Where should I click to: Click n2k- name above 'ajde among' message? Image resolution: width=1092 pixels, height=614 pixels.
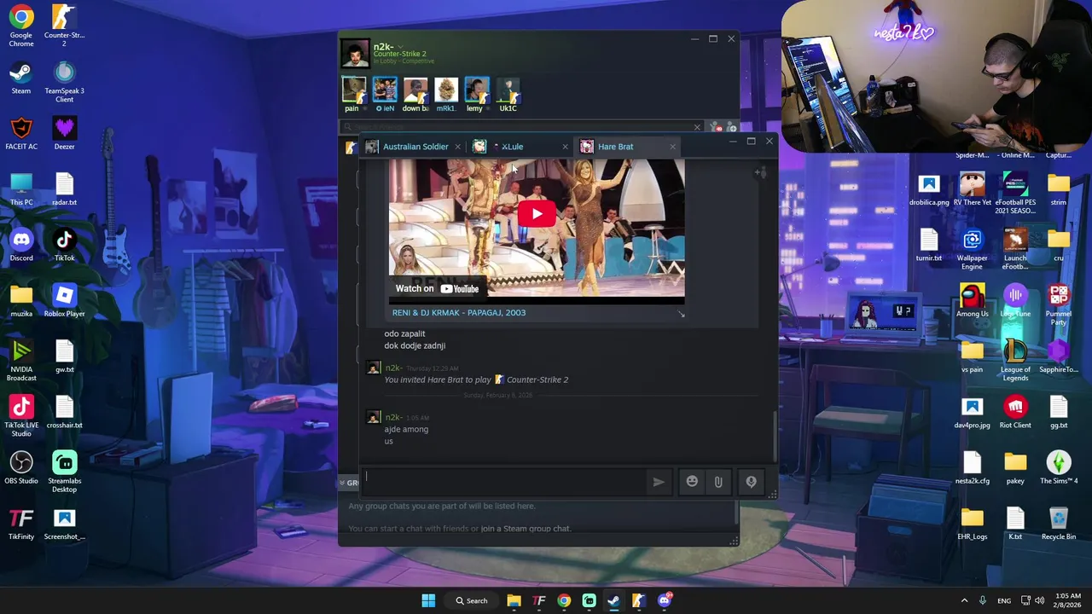pos(393,417)
